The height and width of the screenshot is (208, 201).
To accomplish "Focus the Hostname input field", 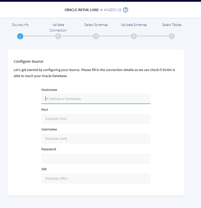I will click(x=96, y=99).
